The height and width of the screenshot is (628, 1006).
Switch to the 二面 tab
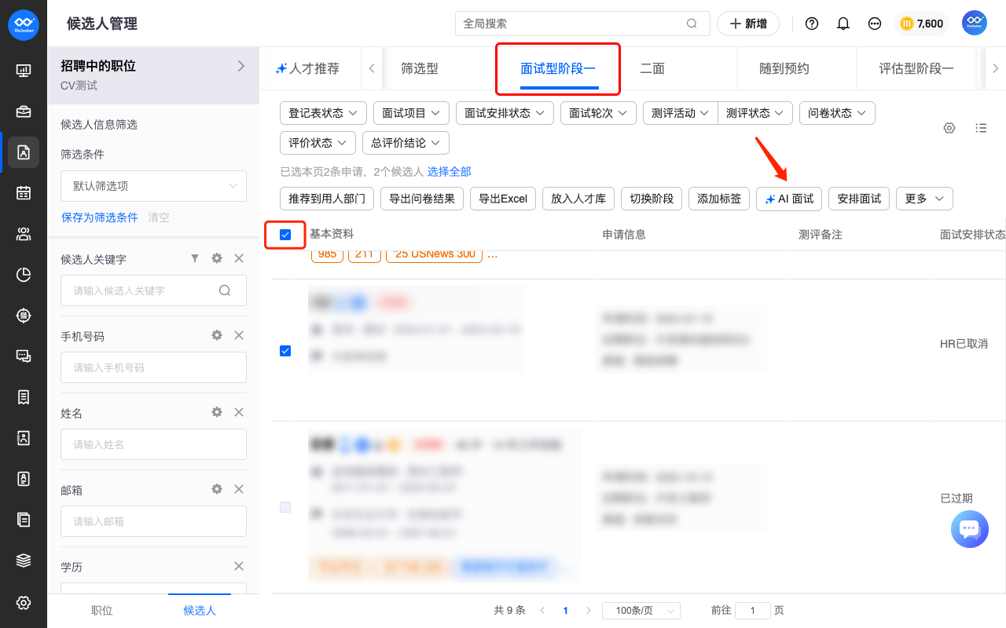click(x=652, y=68)
